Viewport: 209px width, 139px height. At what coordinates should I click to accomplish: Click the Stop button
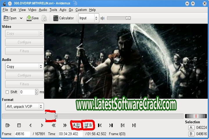19,125
